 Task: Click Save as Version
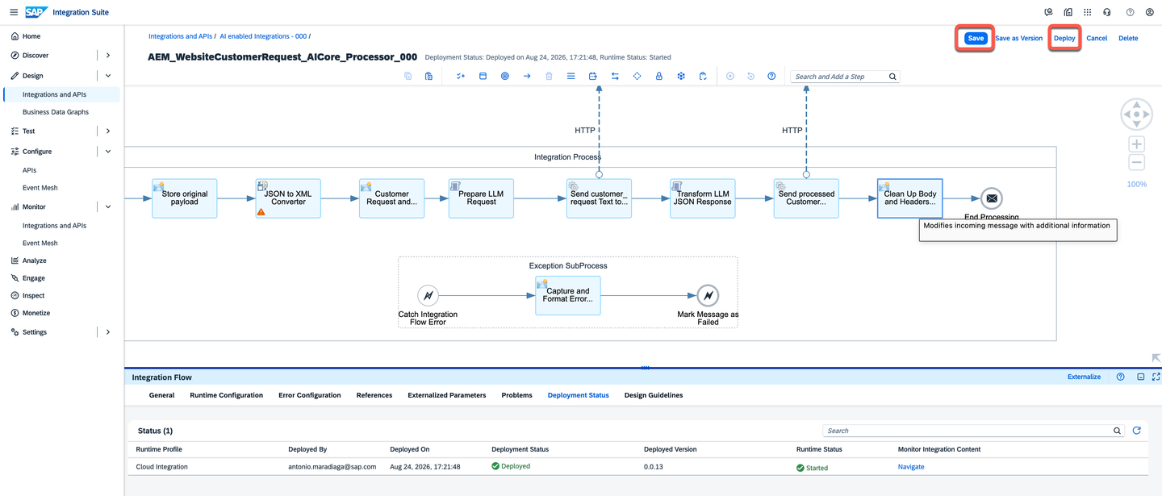pyautogui.click(x=1018, y=38)
